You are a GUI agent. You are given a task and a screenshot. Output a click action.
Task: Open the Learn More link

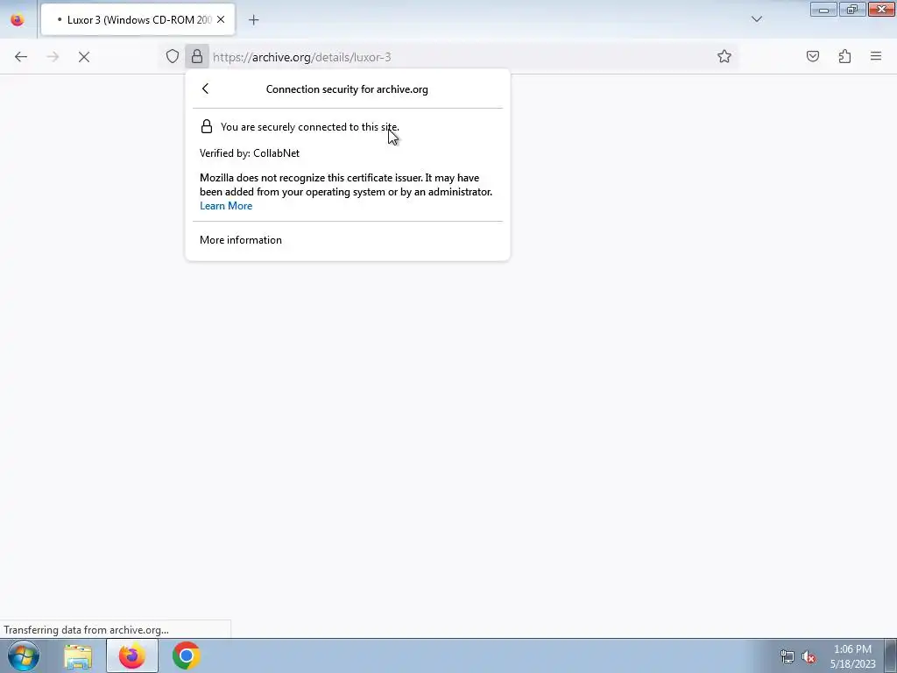226,206
